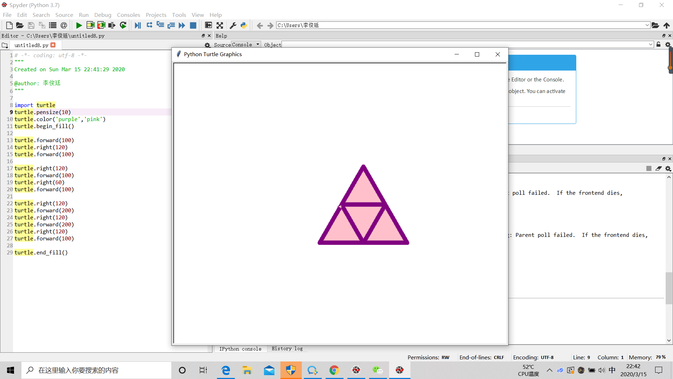
Task: Open Preferences via wrench icon
Action: tap(233, 25)
